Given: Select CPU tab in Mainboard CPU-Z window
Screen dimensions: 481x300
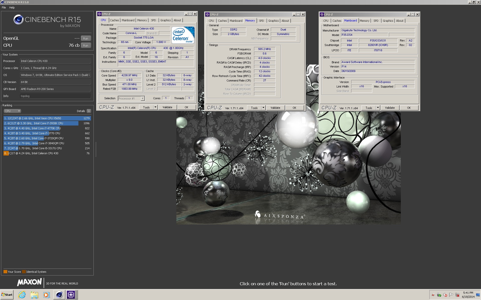Looking at the screenshot, I should (x=326, y=21).
